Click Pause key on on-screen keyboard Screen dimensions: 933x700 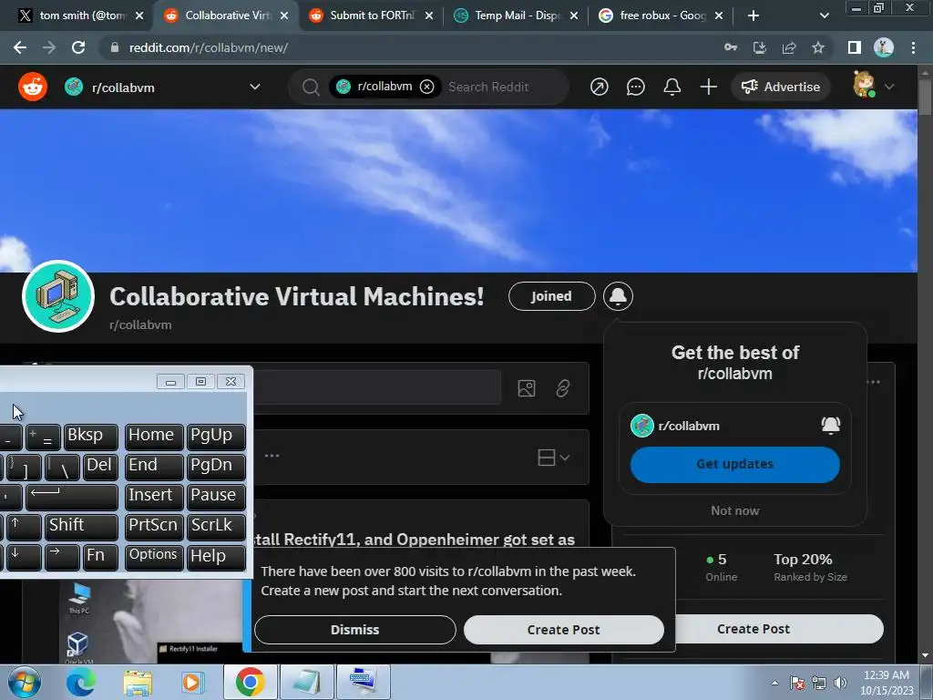[216, 497]
